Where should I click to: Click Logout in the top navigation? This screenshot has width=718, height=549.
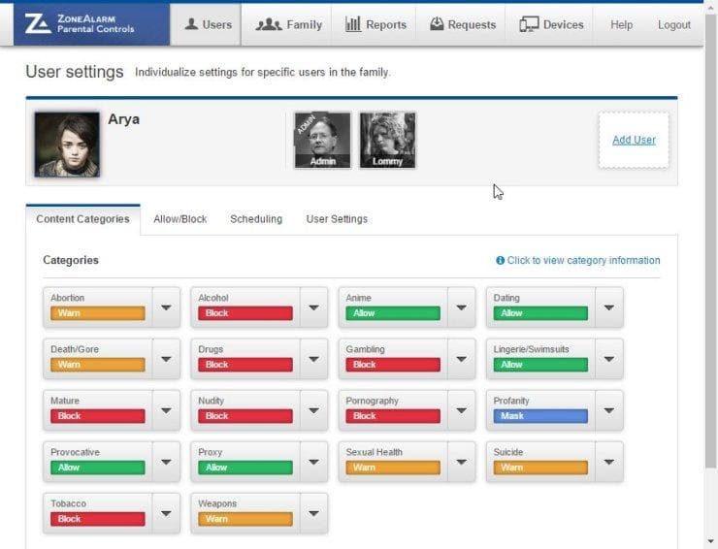click(x=674, y=24)
